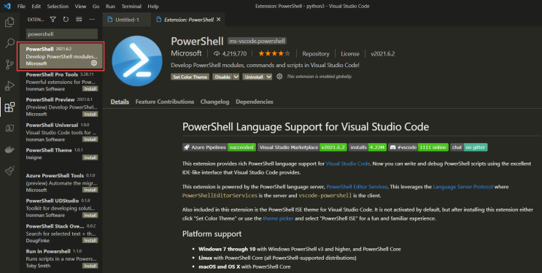
Task: Select the Changelog tab
Action: coord(214,101)
